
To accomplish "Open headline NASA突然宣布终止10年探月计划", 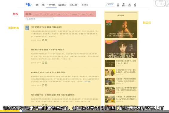I will tap(48, 72).
